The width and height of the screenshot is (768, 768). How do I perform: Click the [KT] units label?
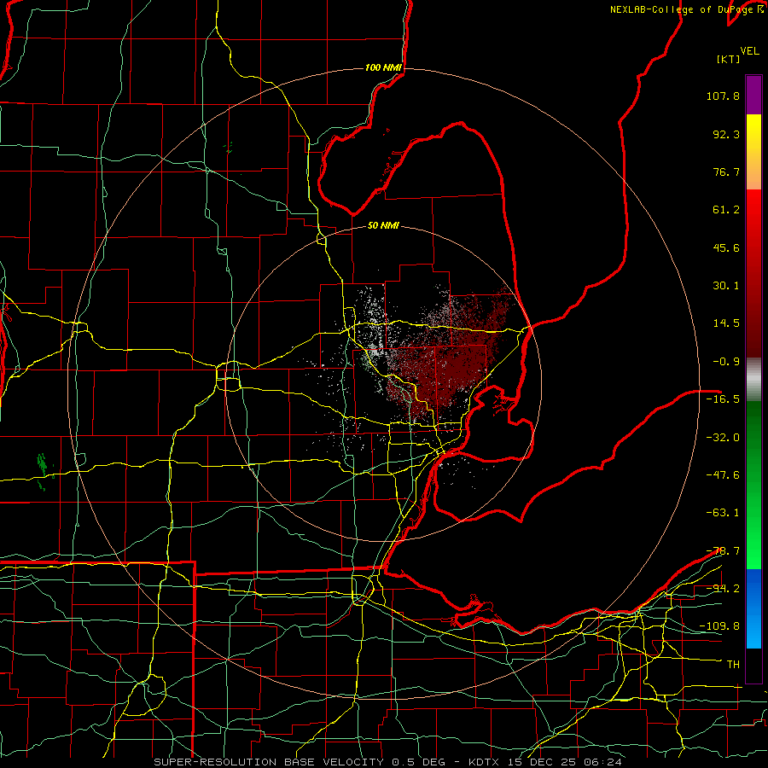click(729, 59)
